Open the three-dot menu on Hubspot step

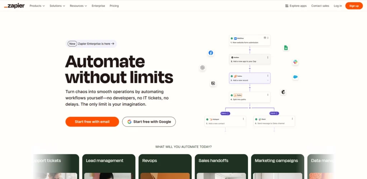pyautogui.click(x=243, y=119)
